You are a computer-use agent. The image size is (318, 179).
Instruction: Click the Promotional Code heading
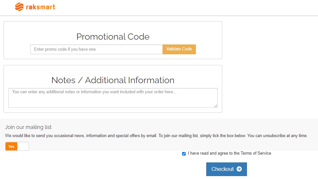point(113,37)
